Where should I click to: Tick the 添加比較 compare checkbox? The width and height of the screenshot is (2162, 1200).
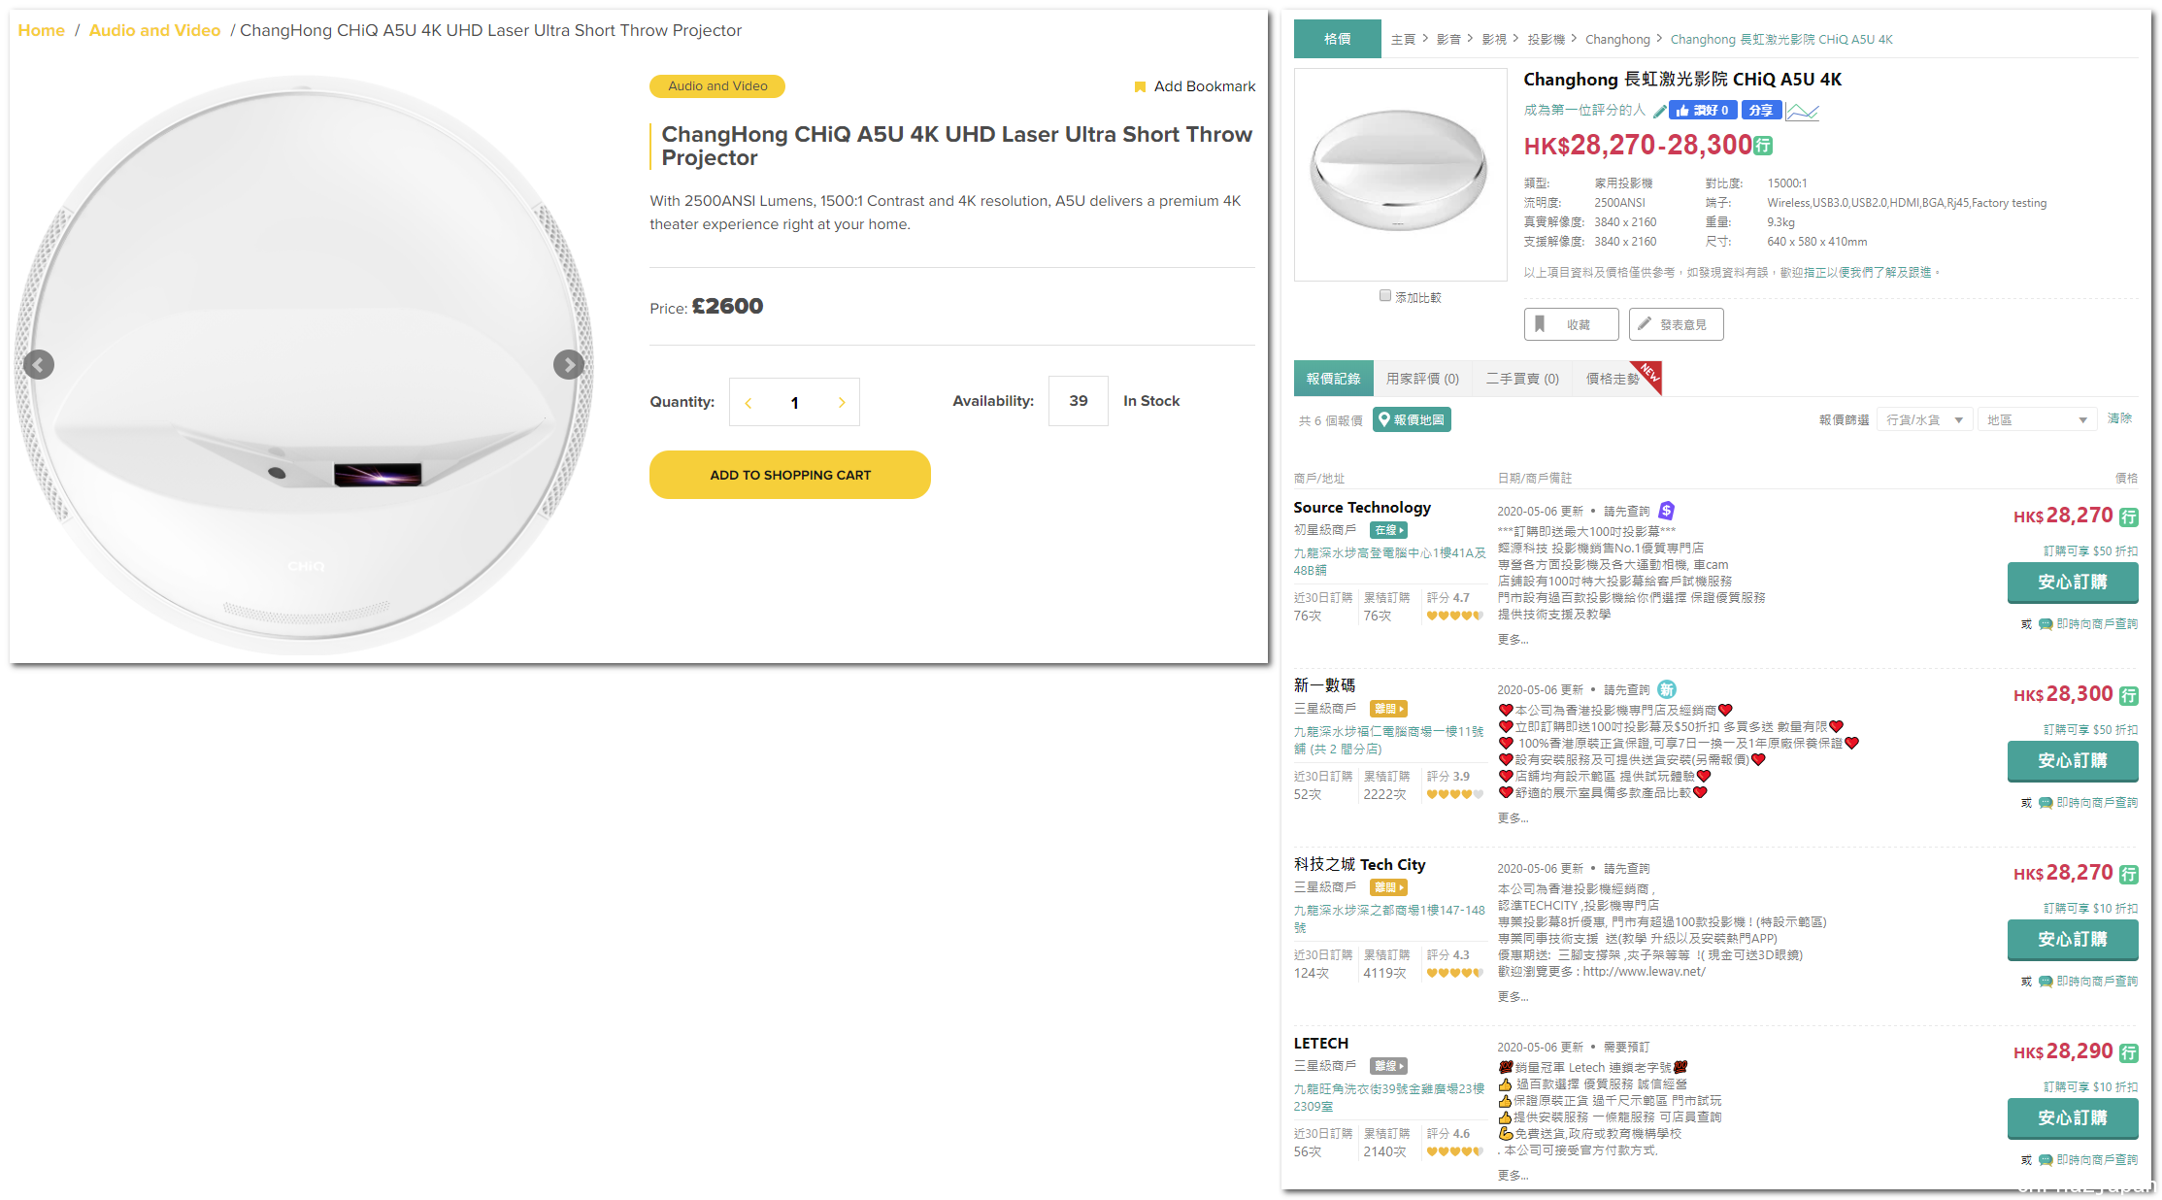pyautogui.click(x=1385, y=296)
